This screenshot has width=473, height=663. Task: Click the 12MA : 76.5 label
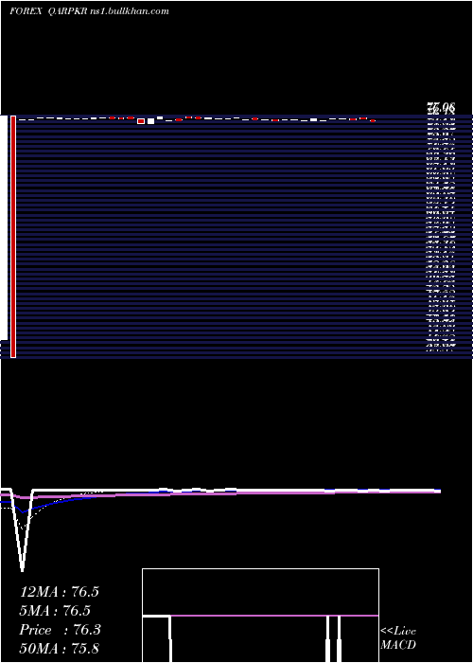coord(59,592)
